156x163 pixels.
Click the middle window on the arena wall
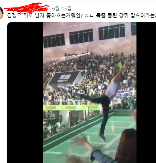(x=81, y=36)
